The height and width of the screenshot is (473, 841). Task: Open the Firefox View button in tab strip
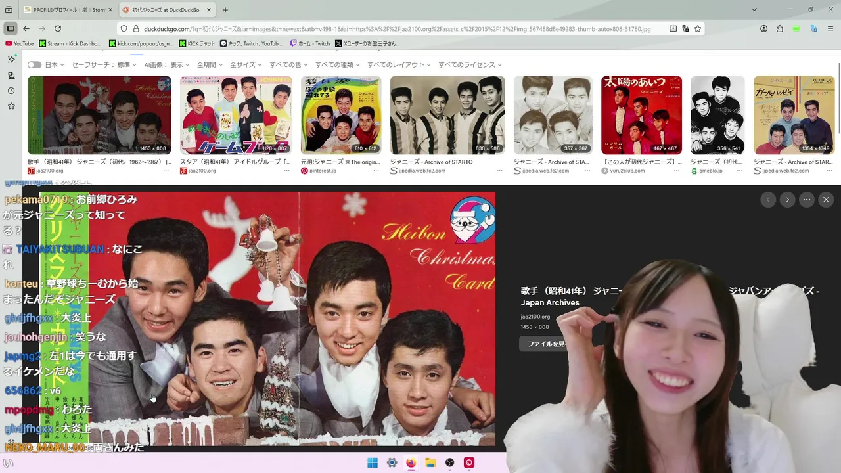(9, 10)
